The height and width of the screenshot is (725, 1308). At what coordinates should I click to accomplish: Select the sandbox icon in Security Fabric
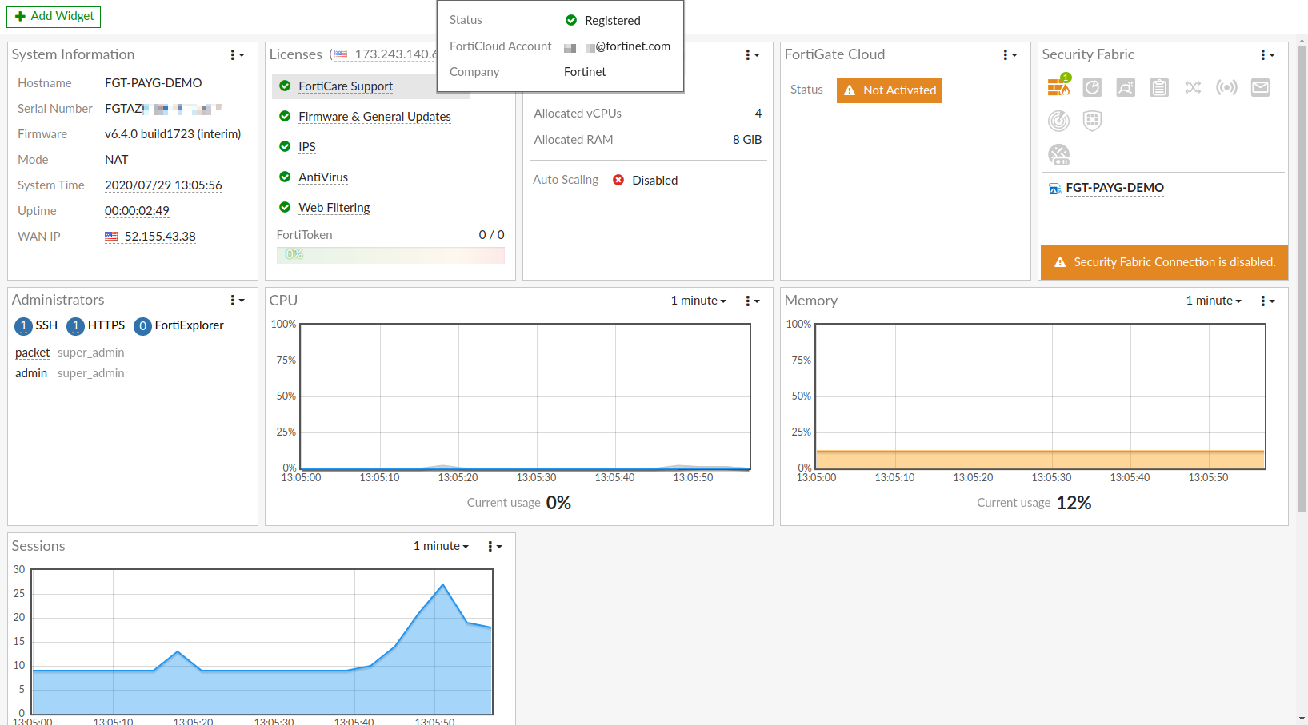[1126, 87]
